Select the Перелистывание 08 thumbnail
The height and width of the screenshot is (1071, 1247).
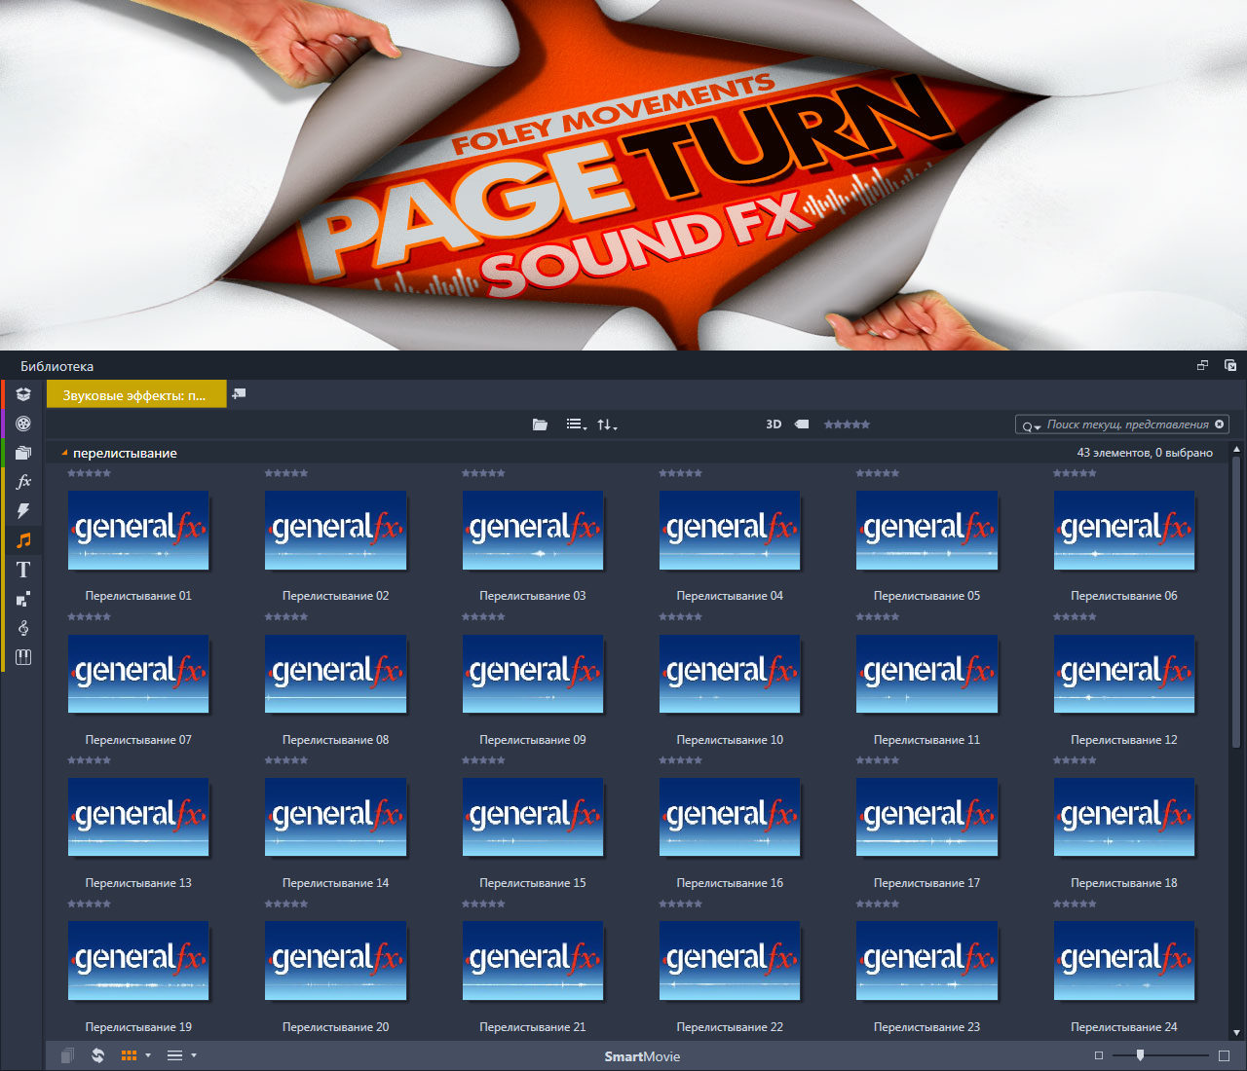tap(335, 674)
